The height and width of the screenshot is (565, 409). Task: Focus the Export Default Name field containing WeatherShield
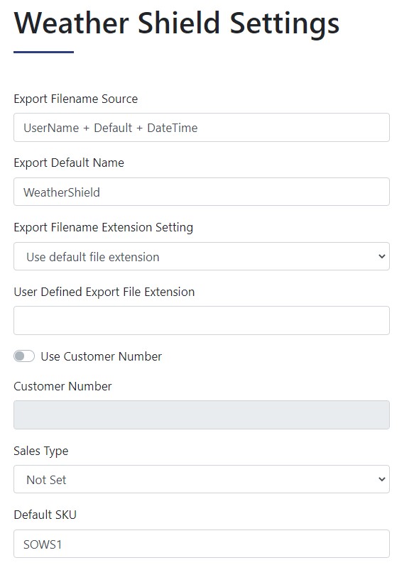(202, 192)
